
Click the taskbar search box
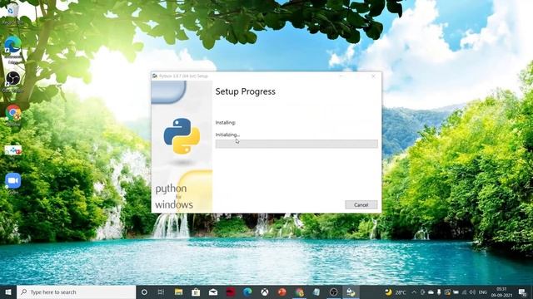tap(76, 292)
